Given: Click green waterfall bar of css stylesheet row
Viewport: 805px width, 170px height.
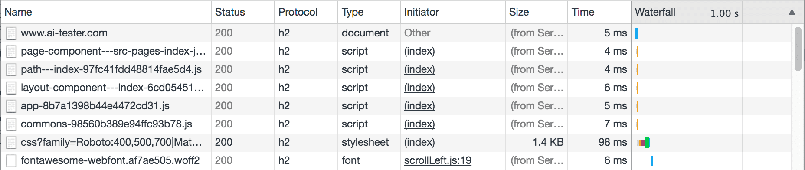Looking at the screenshot, I should [647, 143].
